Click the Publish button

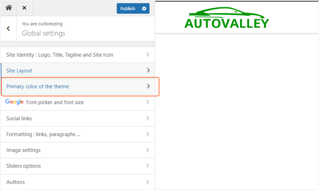click(128, 8)
